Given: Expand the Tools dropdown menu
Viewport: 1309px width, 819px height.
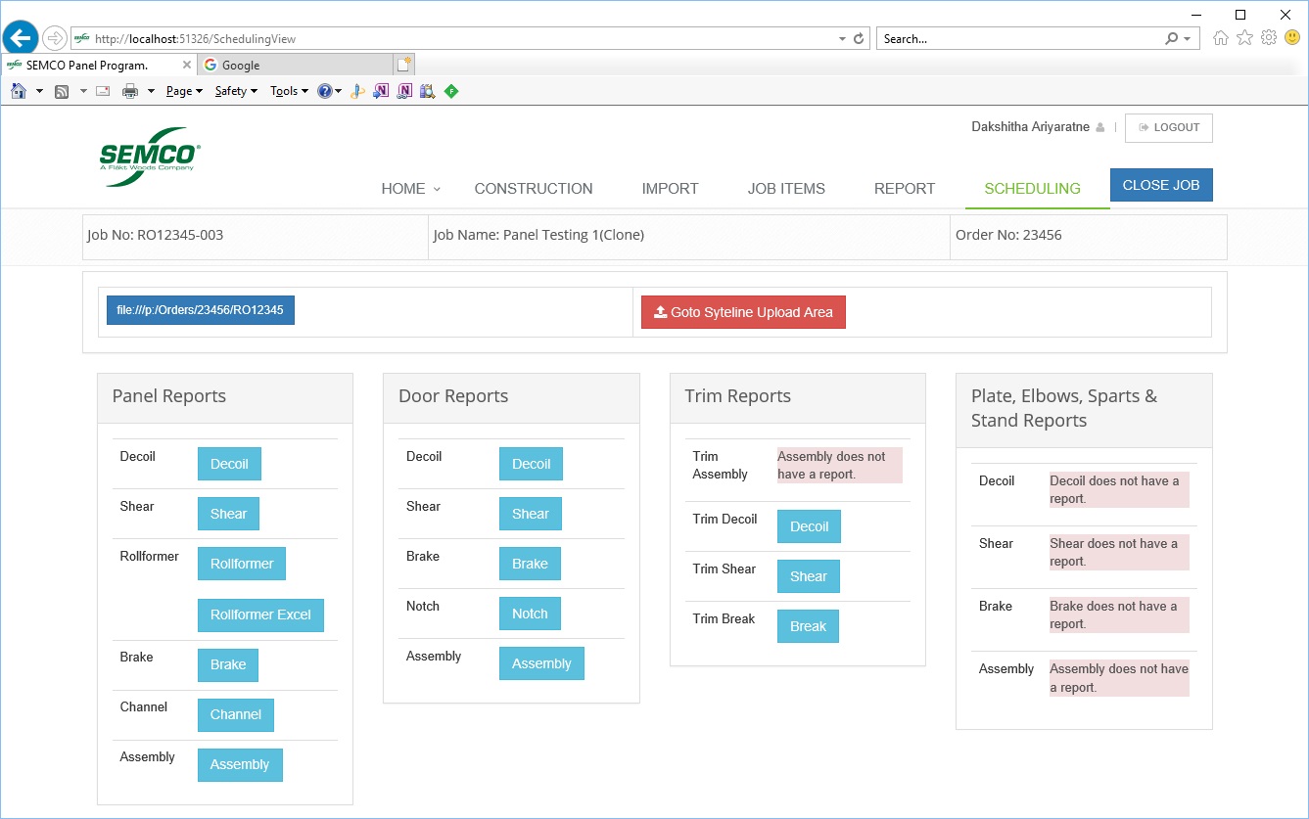Looking at the screenshot, I should coord(289,91).
